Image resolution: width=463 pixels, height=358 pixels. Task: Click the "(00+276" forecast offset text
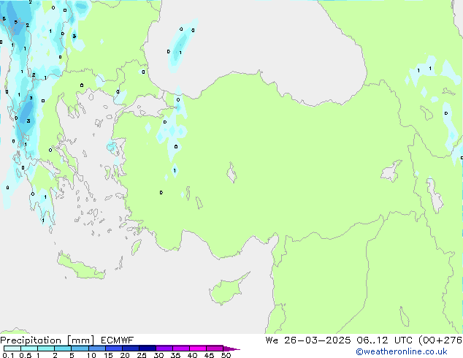pyautogui.click(x=440, y=340)
